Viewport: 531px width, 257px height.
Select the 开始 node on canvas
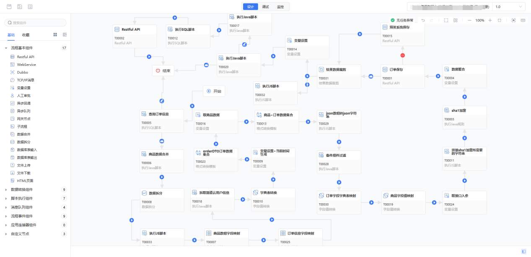(x=214, y=91)
